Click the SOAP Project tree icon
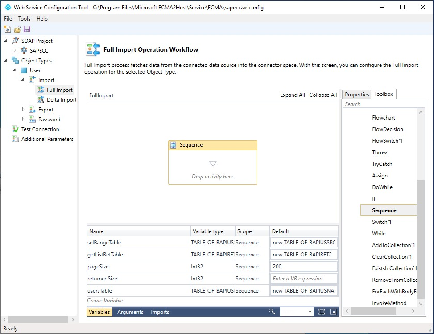The height and width of the screenshot is (334, 434). (x=16, y=41)
